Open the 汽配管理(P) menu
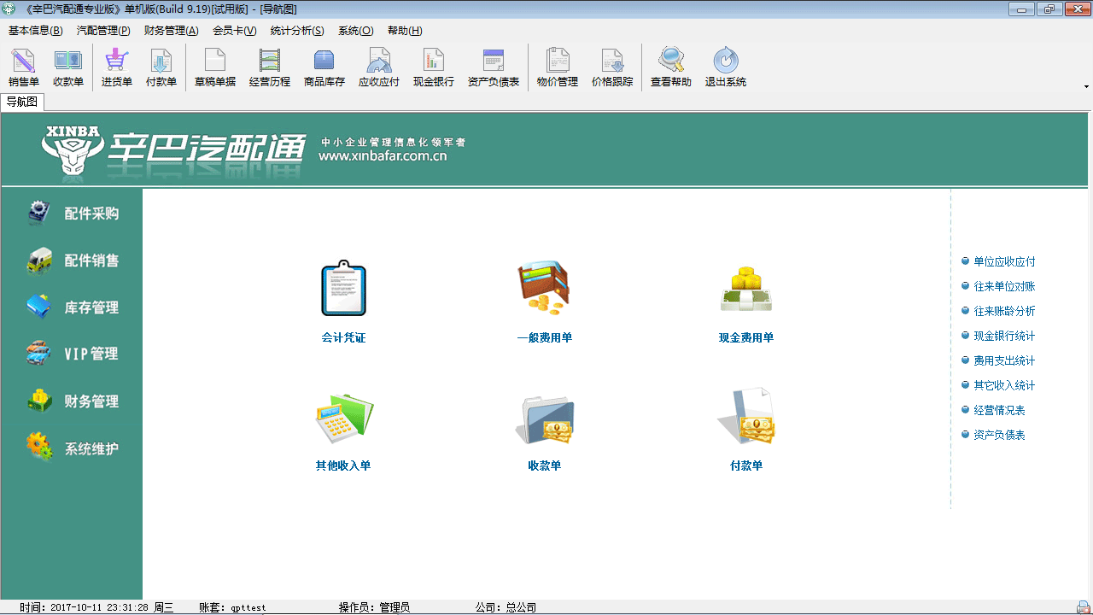 [x=103, y=31]
